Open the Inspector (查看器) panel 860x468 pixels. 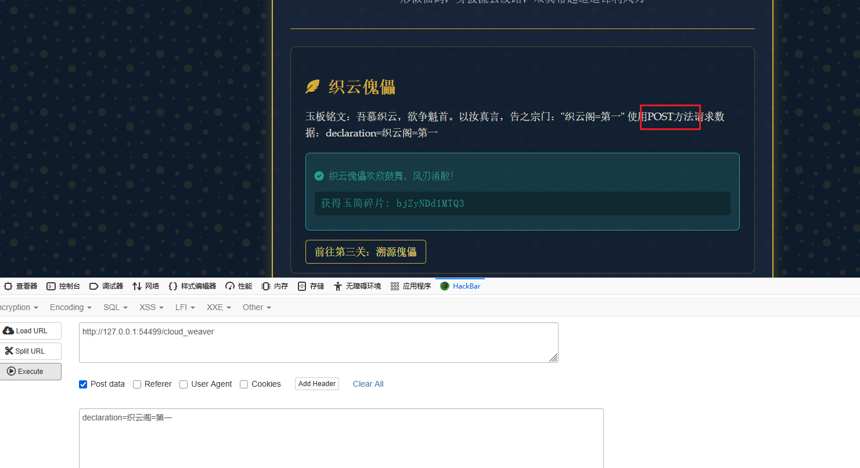[x=21, y=286]
